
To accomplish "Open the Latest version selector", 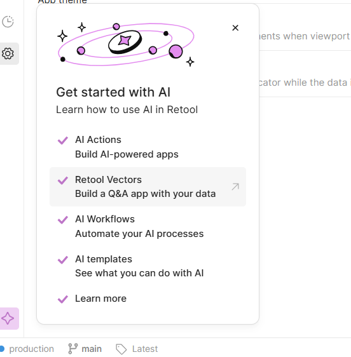I will coord(137,349).
